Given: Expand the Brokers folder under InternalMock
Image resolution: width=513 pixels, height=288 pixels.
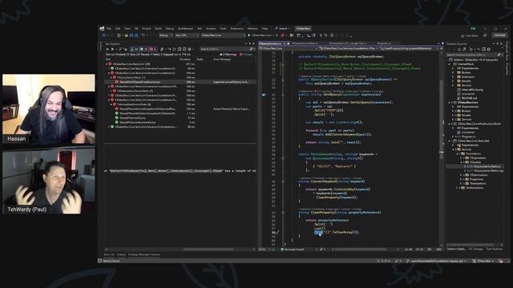Looking at the screenshot, I should tap(454, 73).
